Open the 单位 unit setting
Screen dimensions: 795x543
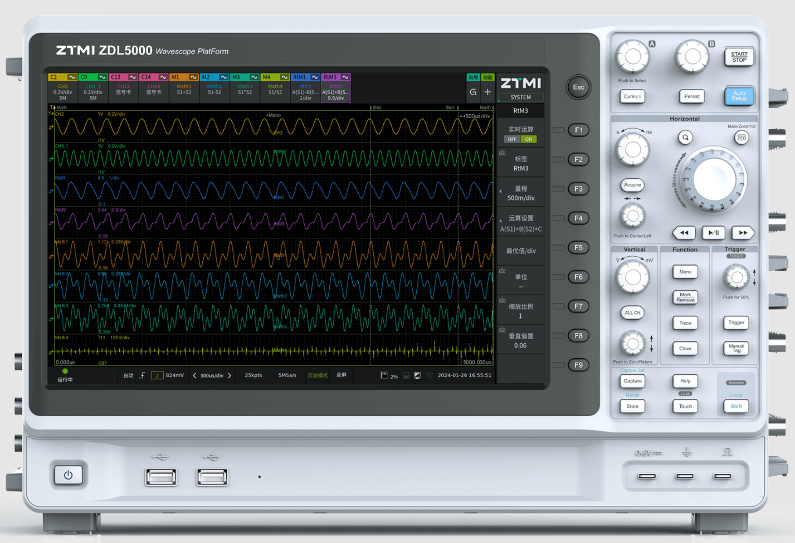(x=521, y=281)
